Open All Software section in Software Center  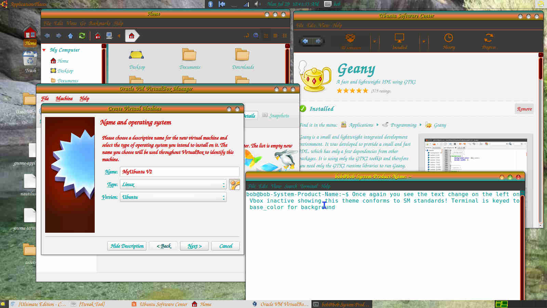351,41
